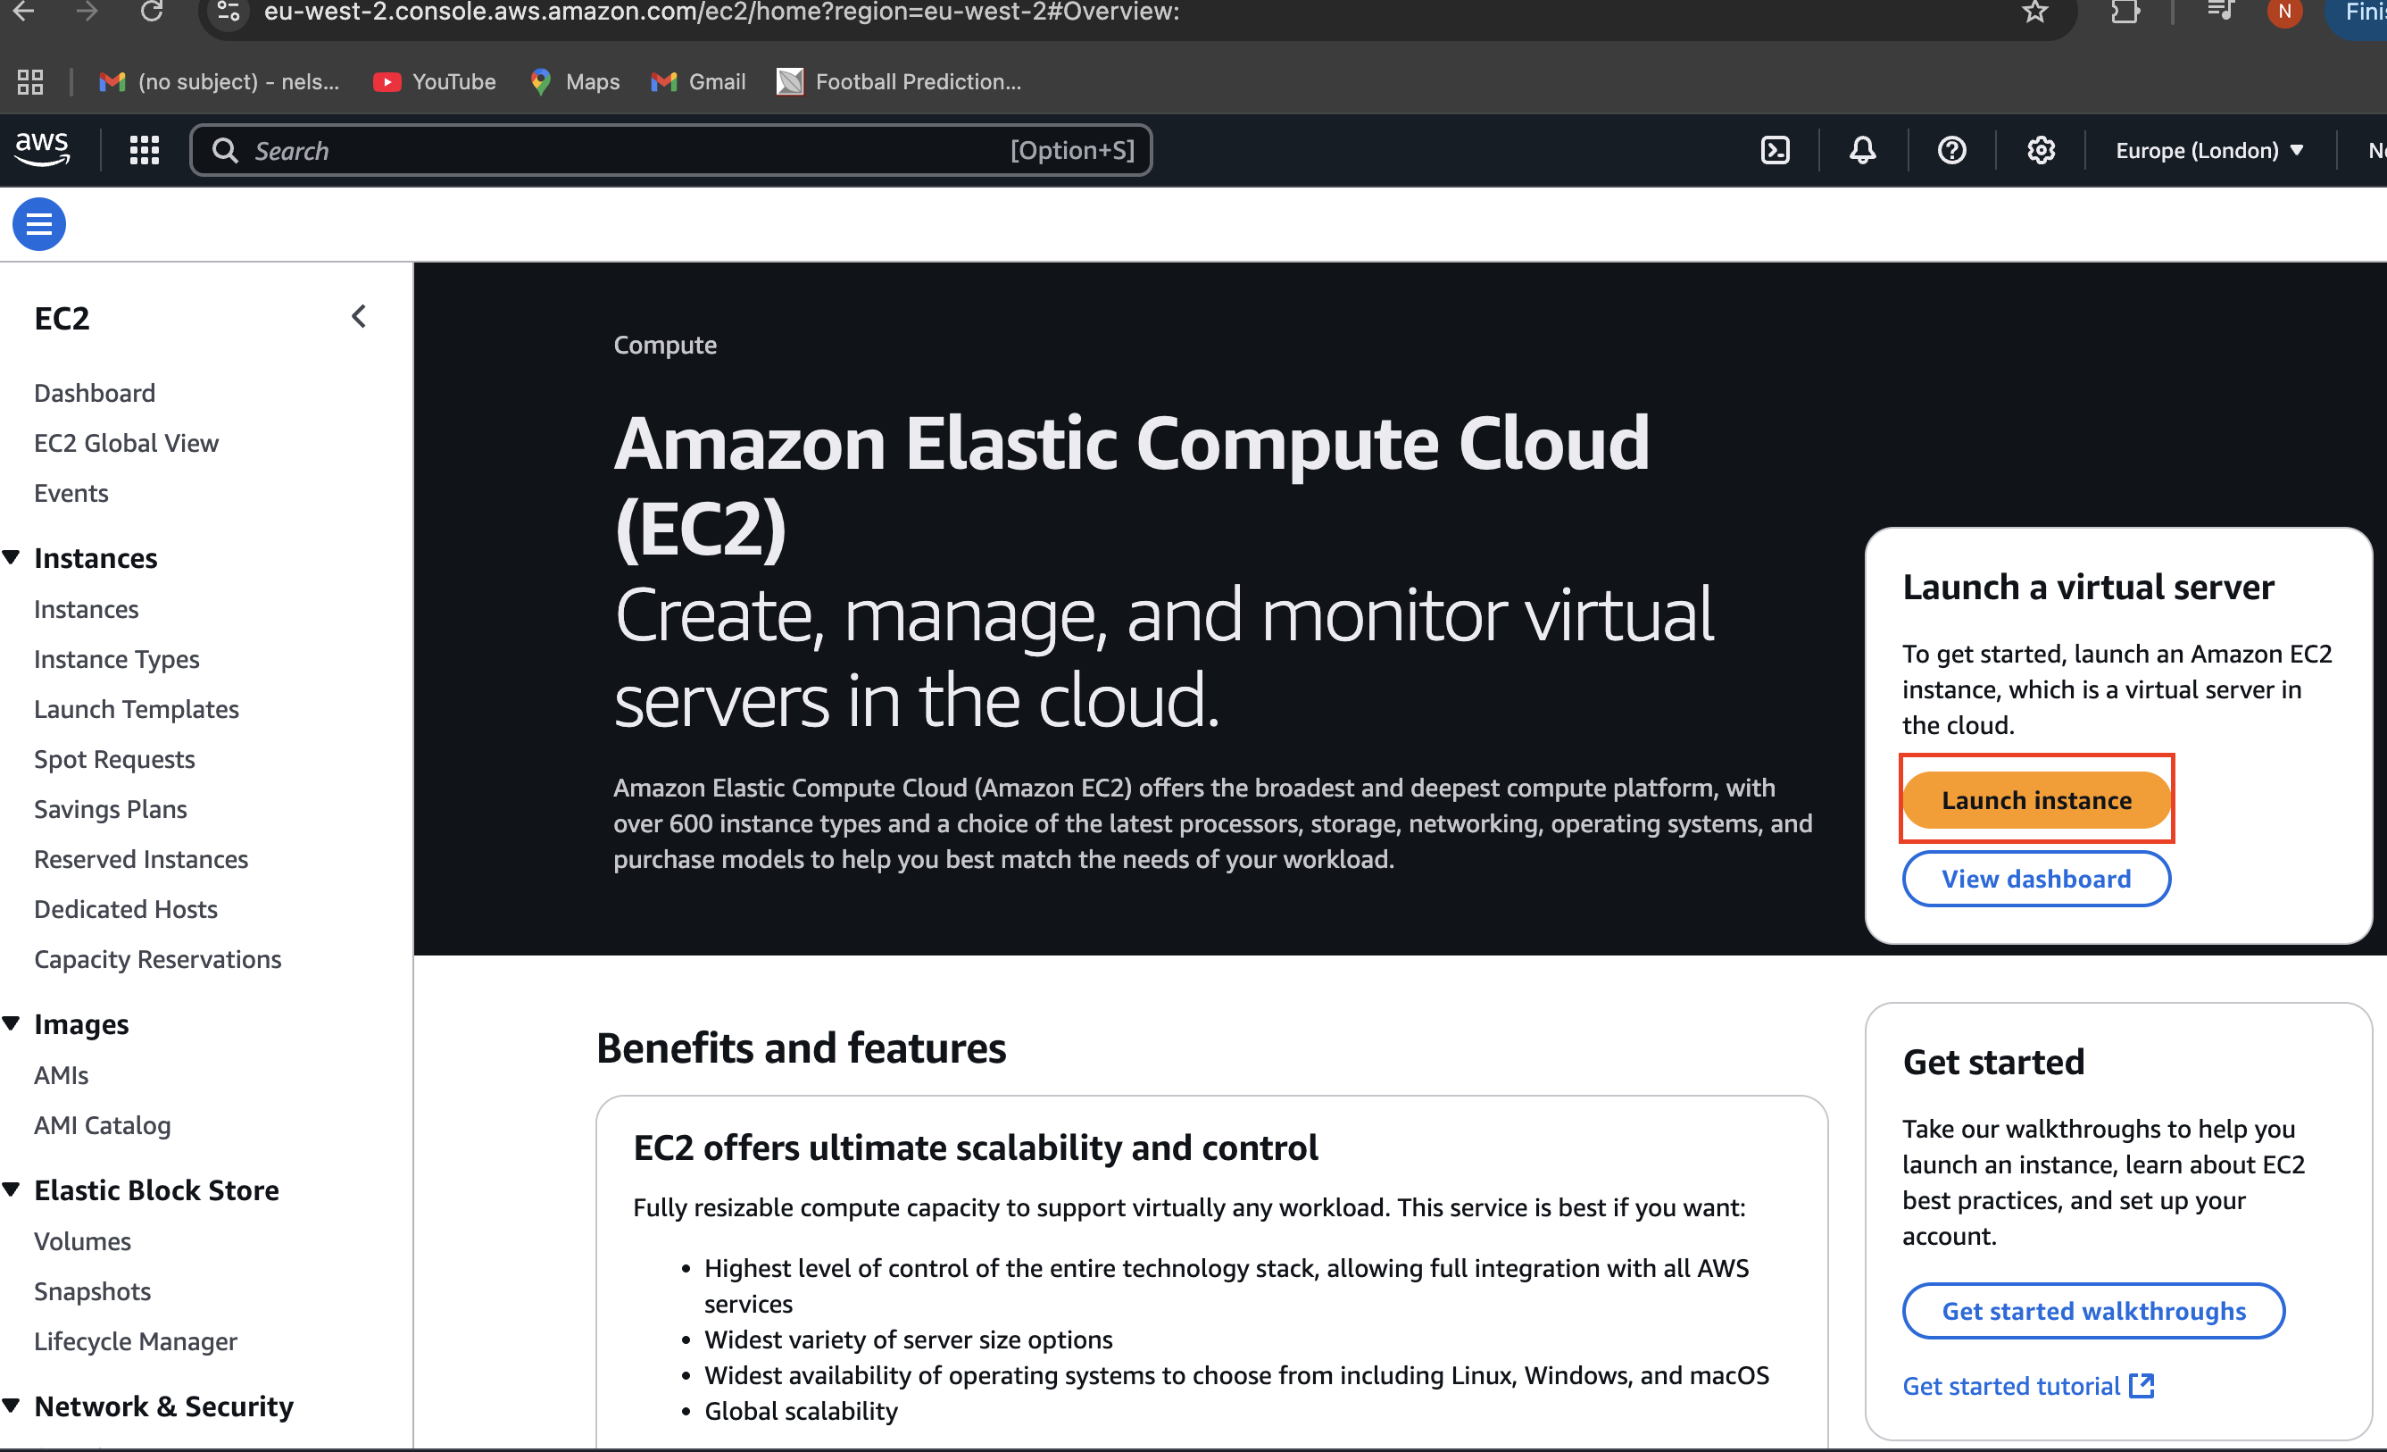Open the Football Prediction bookmark
Screen dimensions: 2387x1452
coord(899,81)
